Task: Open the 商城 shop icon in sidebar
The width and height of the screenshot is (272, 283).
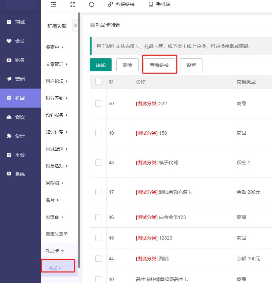Action: click(x=9, y=22)
